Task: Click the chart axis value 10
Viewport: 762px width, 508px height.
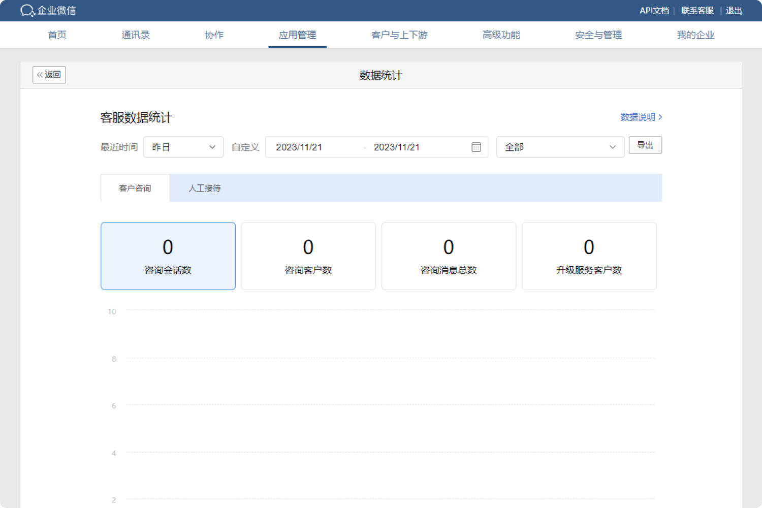Action: 112,311
